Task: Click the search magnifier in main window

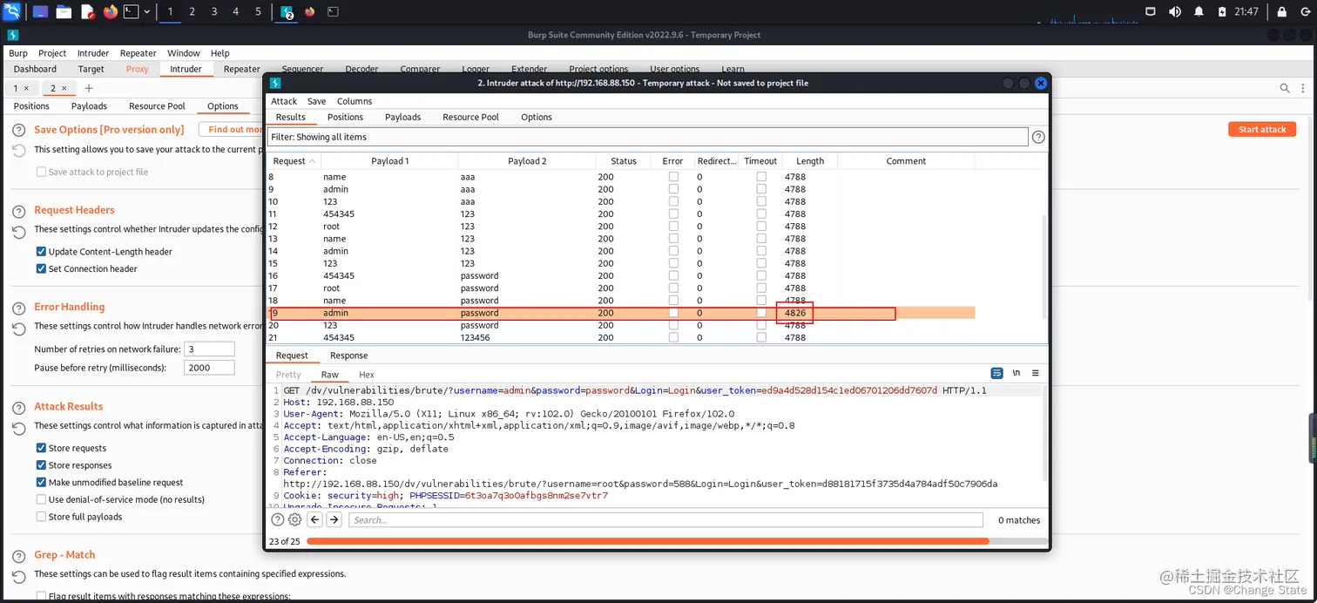Action: (x=1285, y=88)
